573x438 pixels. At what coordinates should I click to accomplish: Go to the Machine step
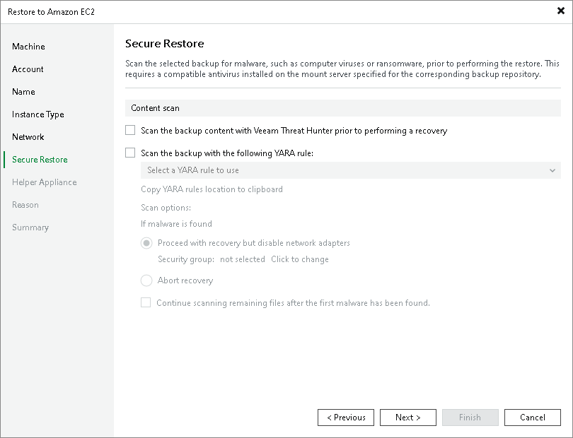point(29,46)
